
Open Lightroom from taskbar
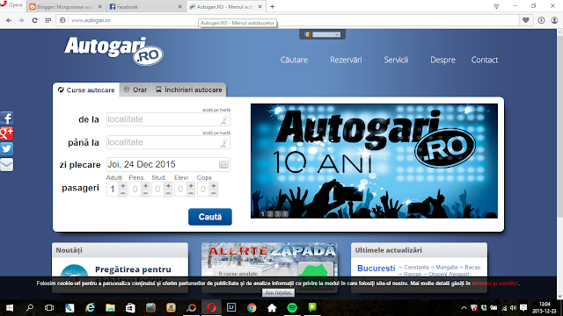pyautogui.click(x=231, y=307)
